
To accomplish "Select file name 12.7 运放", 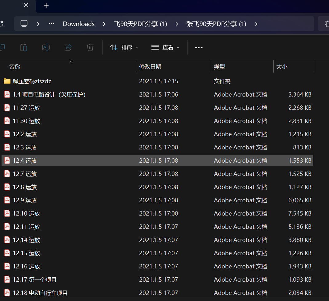I will 25,174.
